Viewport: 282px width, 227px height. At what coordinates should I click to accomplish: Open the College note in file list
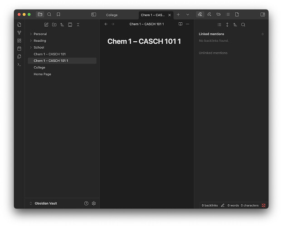pos(62,67)
